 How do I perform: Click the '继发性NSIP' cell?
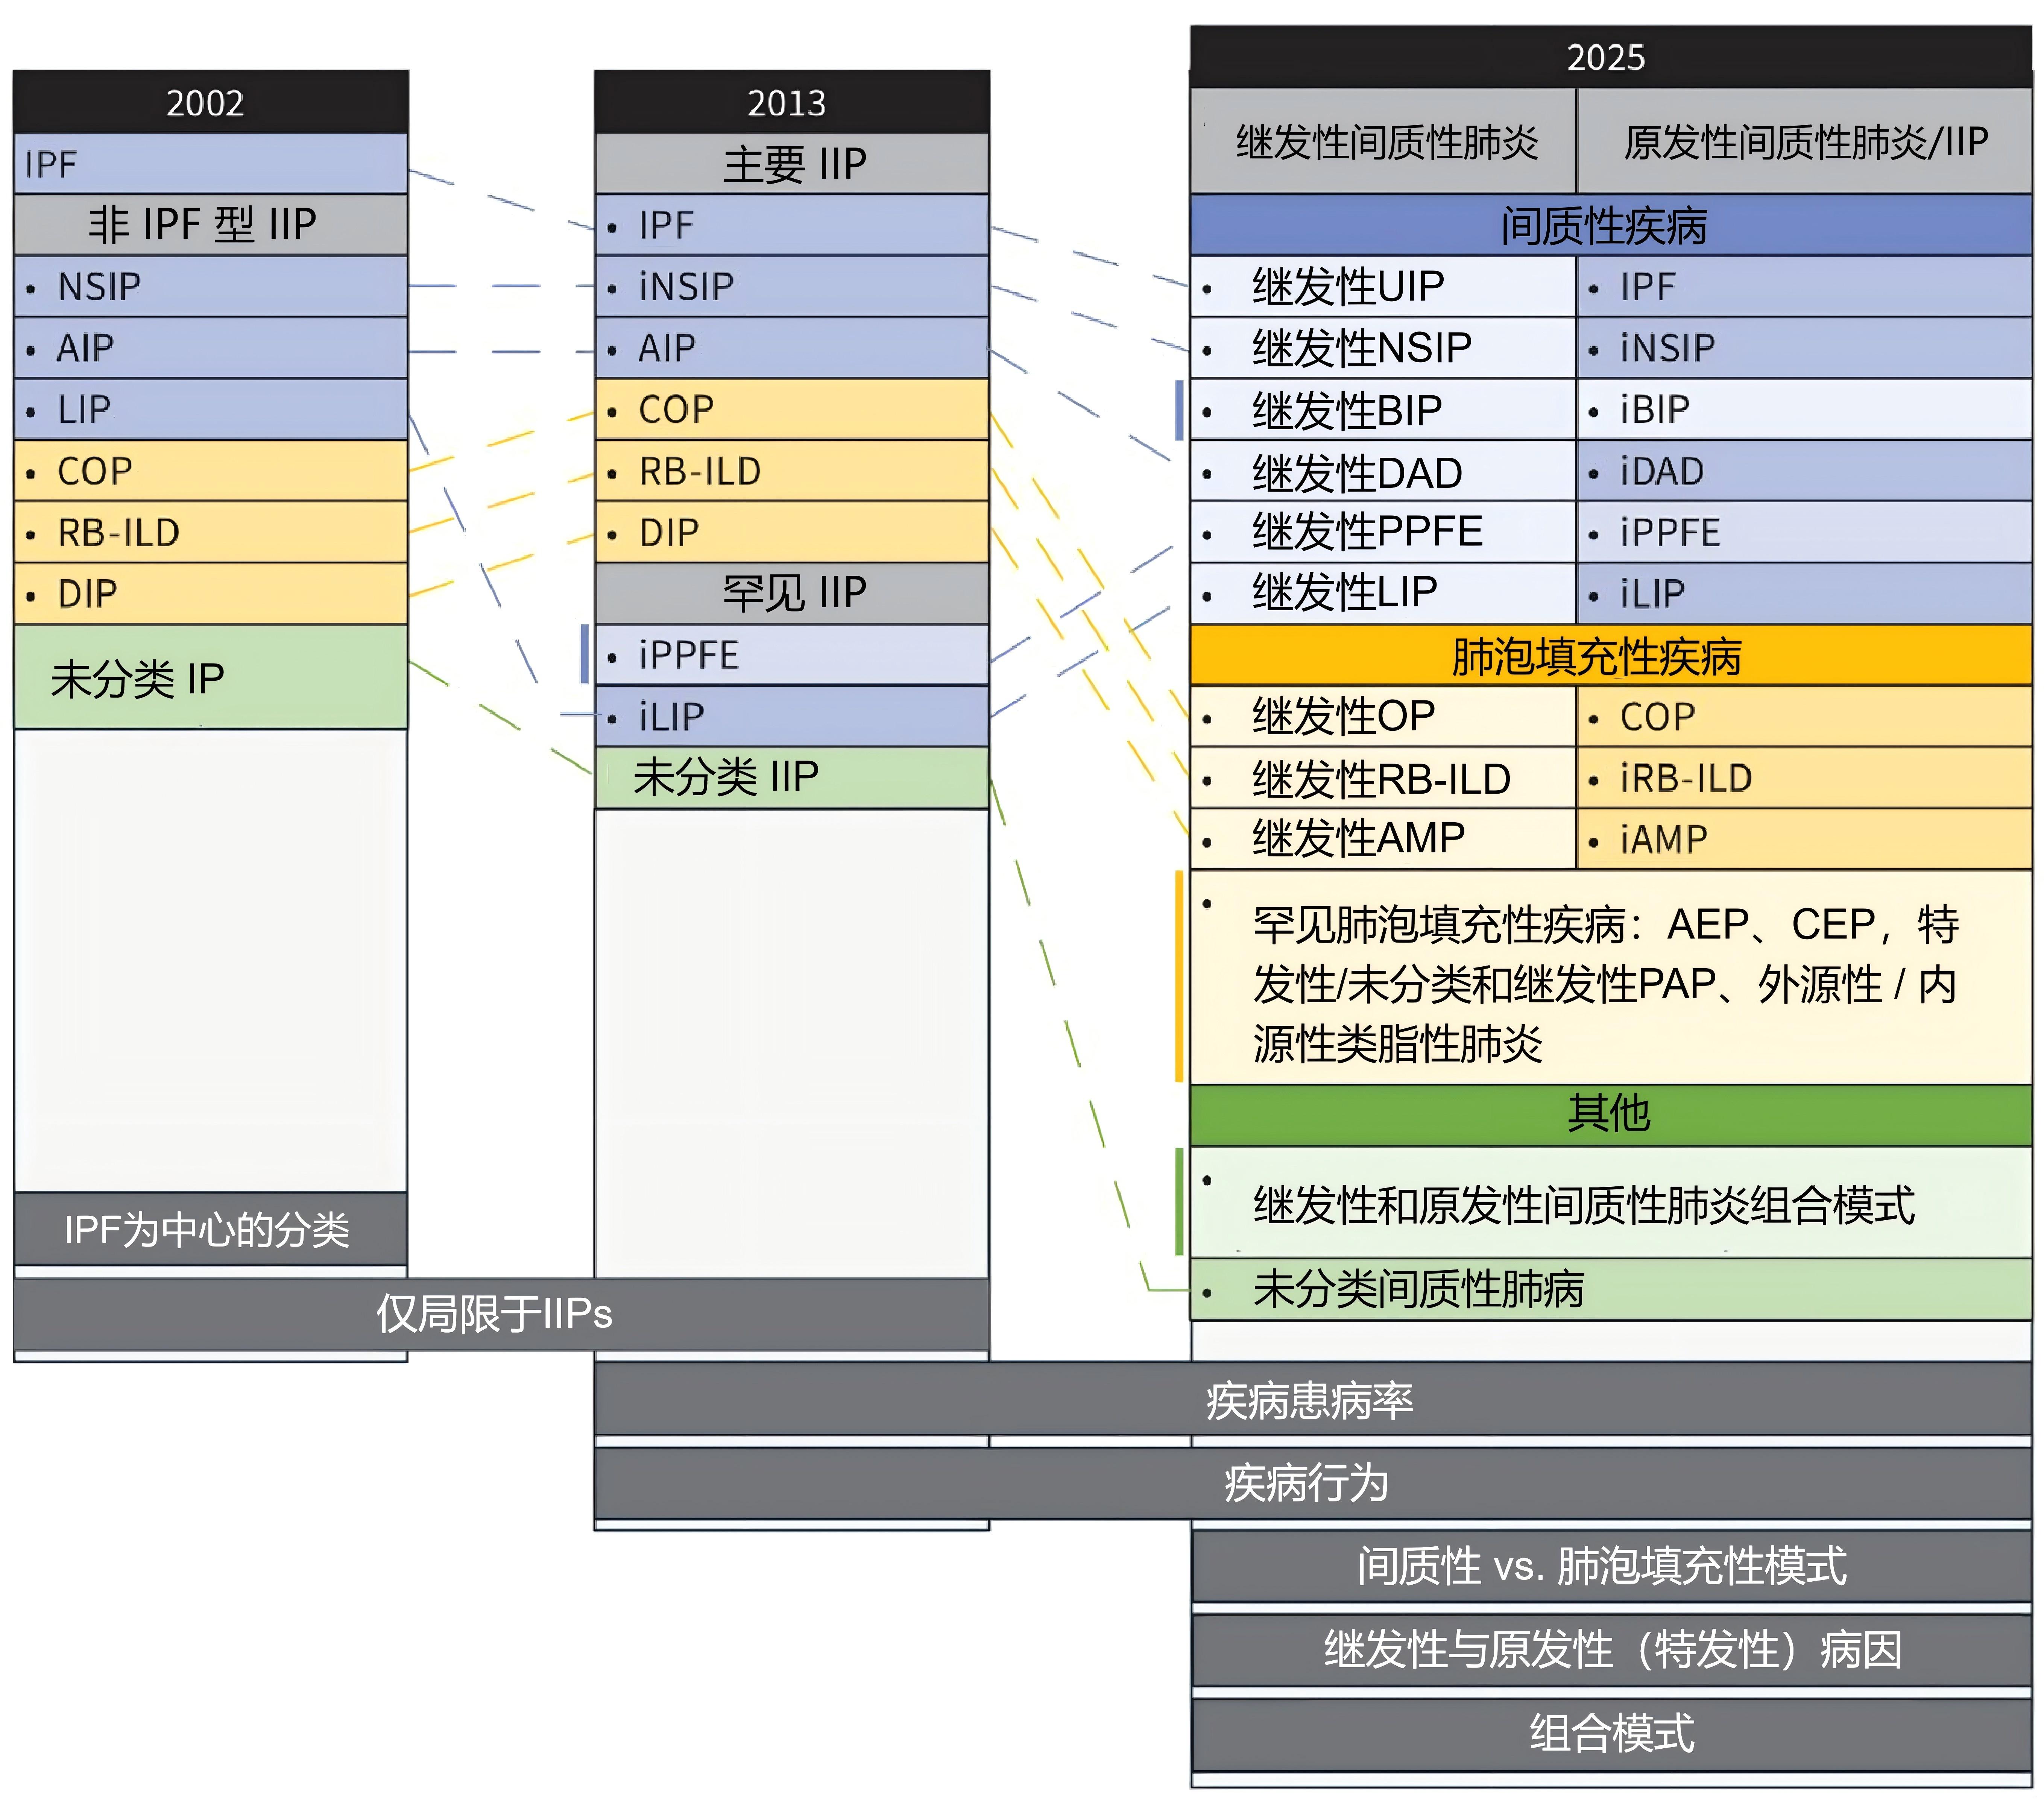pyautogui.click(x=1384, y=348)
